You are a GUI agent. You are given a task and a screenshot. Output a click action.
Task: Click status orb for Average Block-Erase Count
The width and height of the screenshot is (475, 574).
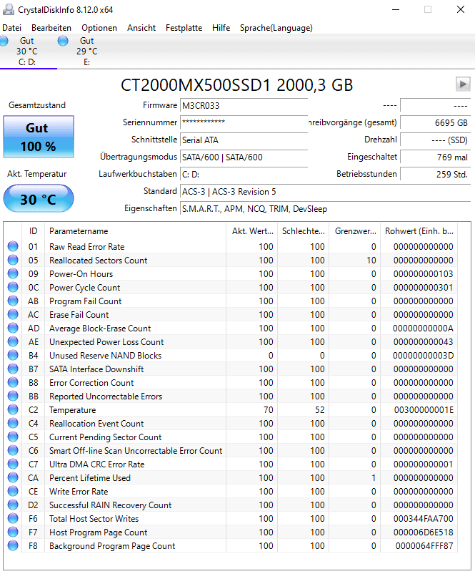click(13, 328)
